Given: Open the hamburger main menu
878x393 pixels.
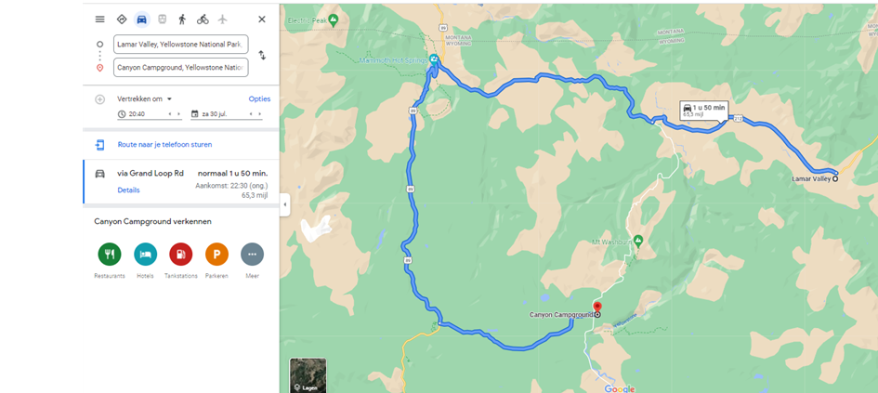Looking at the screenshot, I should pos(99,19).
